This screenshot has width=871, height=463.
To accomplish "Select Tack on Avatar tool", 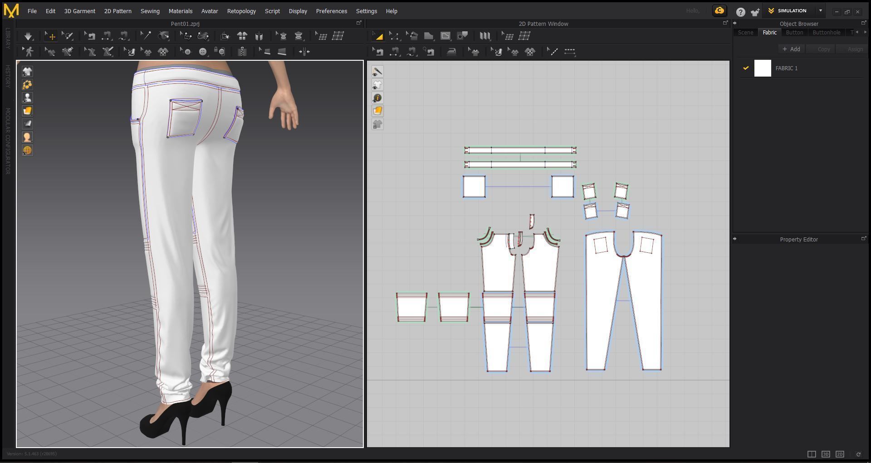I will (x=164, y=36).
